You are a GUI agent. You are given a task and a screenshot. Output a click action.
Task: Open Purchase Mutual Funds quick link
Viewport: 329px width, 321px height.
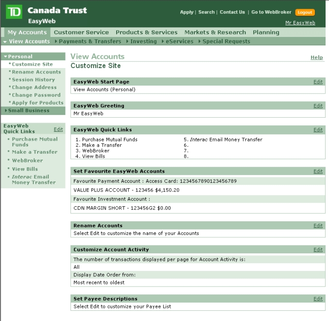[35, 142]
